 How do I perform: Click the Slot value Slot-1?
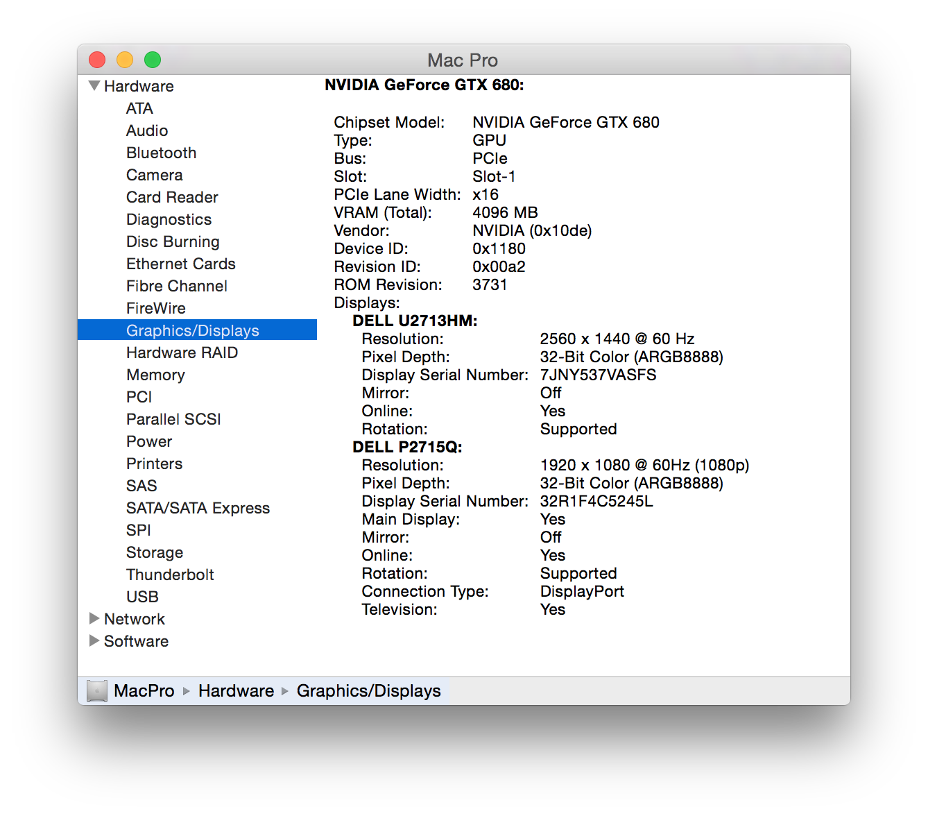pos(494,176)
